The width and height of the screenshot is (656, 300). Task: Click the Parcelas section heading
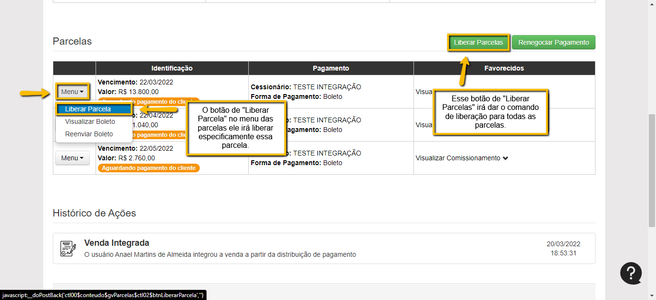[x=72, y=41]
